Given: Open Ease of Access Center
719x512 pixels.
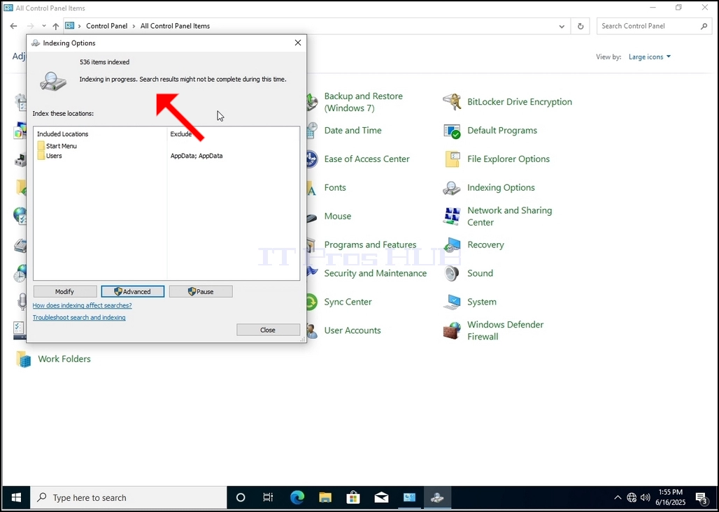Looking at the screenshot, I should click(x=366, y=159).
